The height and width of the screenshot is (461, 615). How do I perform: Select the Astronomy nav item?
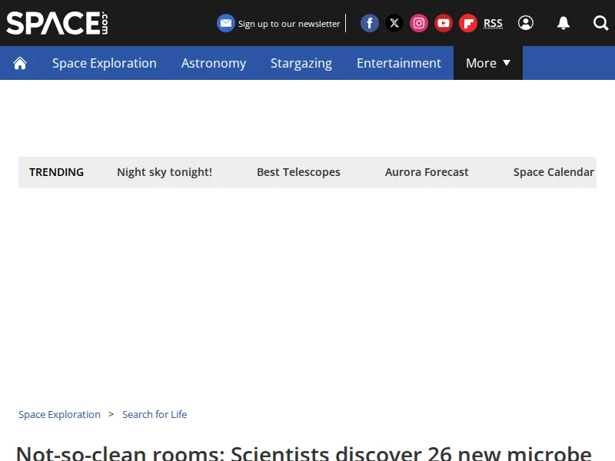click(x=214, y=63)
